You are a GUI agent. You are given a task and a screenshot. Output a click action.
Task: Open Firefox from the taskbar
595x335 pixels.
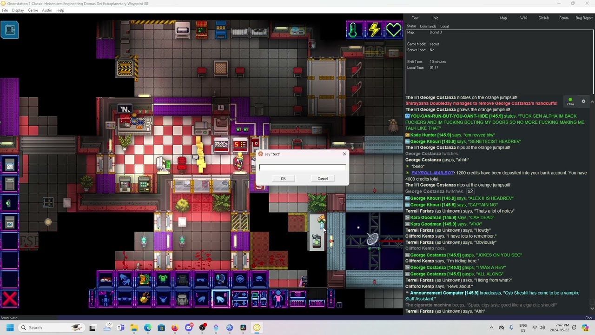tap(175, 328)
